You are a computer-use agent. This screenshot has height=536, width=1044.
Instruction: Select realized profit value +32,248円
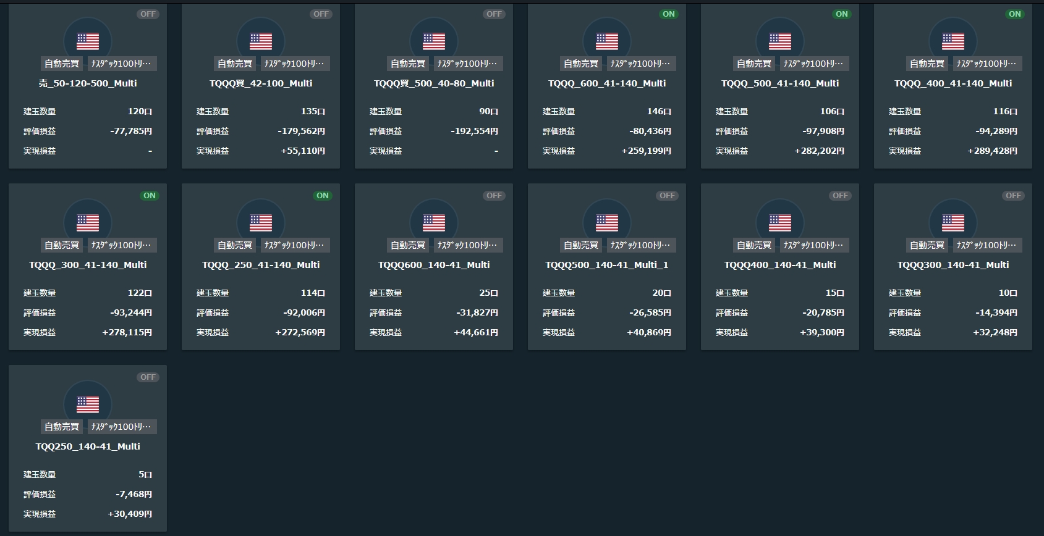pos(995,332)
